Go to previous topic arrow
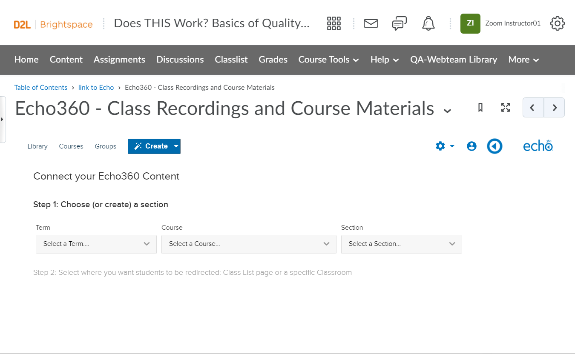 click(533, 108)
